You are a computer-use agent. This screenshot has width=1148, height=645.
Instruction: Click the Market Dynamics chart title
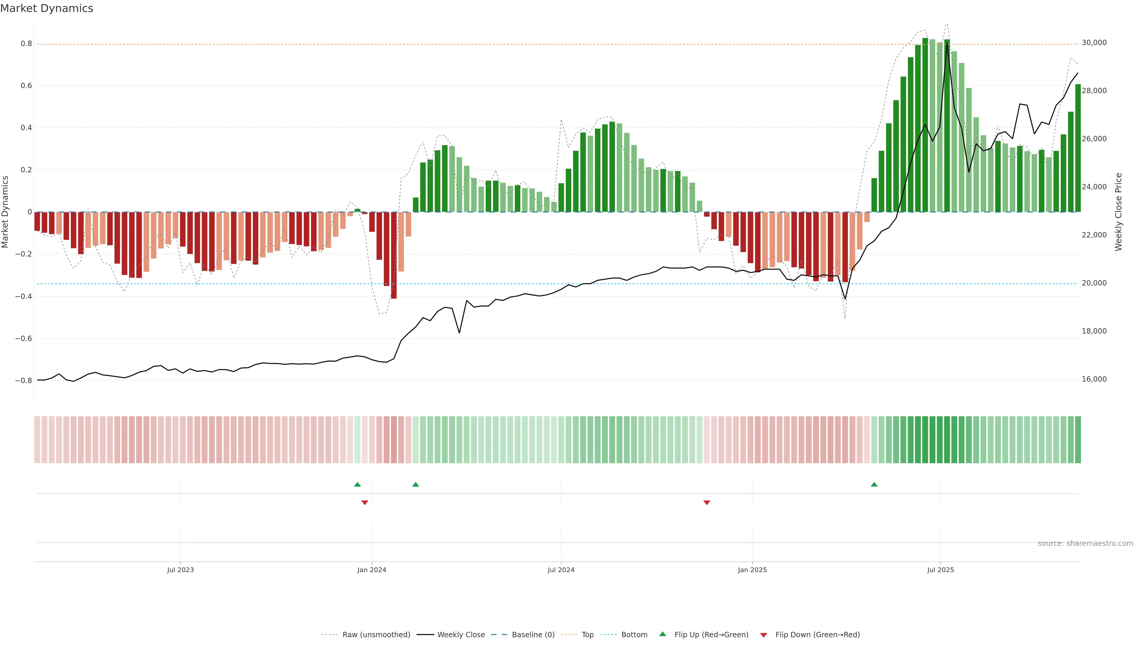tap(47, 8)
